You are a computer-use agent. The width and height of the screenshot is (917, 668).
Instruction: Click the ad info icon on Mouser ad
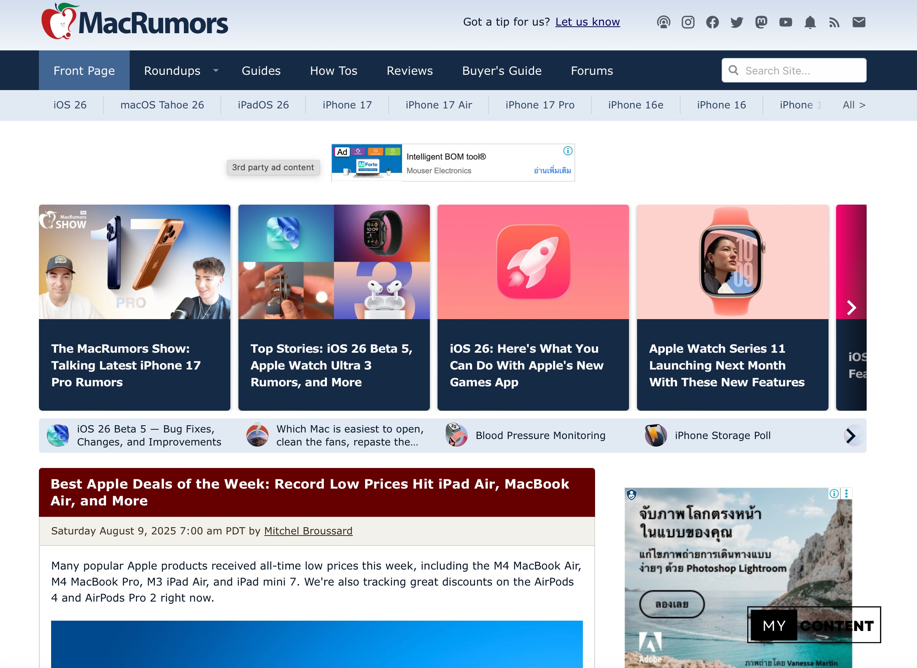pos(568,151)
